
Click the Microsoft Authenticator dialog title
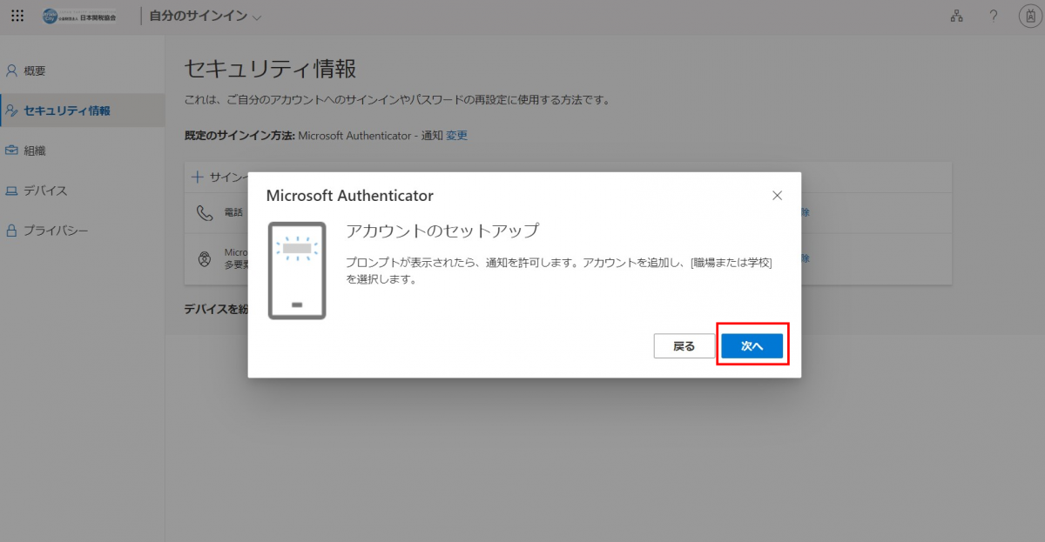(x=350, y=196)
